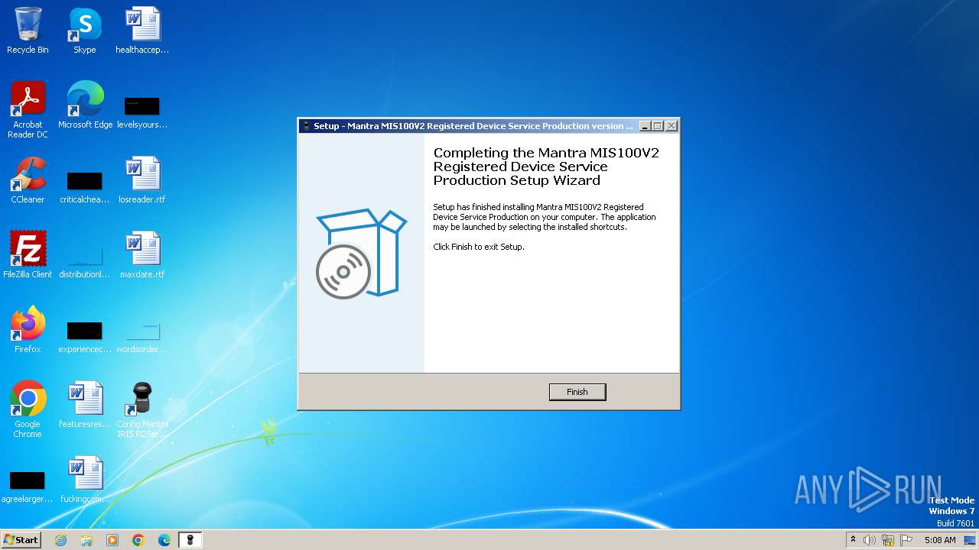
Task: Close the Mantra Setup wizard window
Action: pos(671,126)
